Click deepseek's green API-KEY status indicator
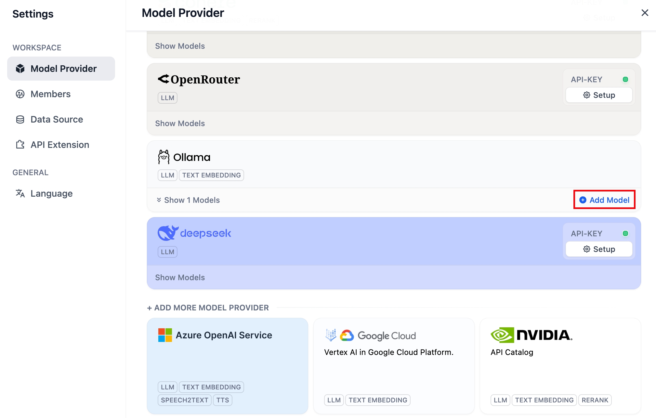 (625, 233)
